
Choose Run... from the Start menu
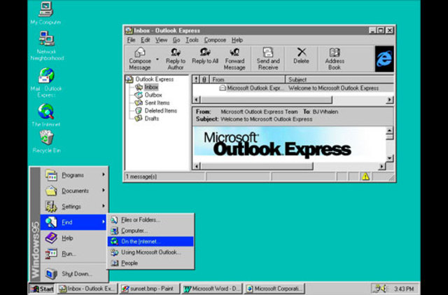point(74,254)
